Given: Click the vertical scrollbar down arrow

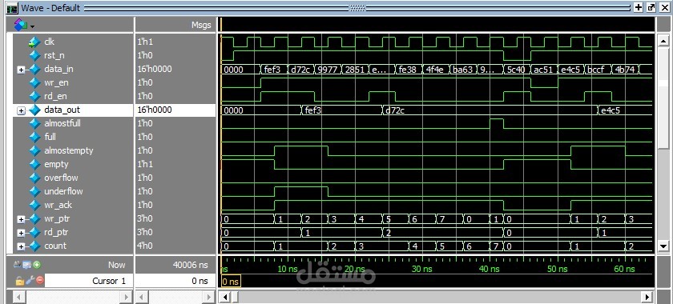Looking at the screenshot, I should coord(663,246).
